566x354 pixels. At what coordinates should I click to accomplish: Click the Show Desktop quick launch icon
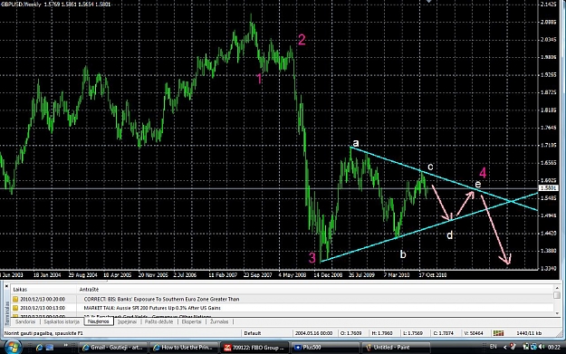click(x=50, y=347)
